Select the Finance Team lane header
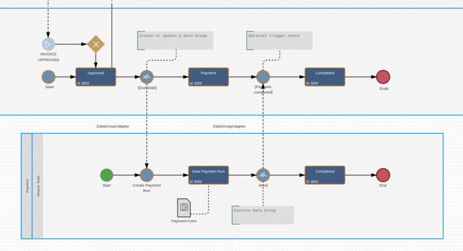Screen dimensions: 463x251 click(x=38, y=185)
